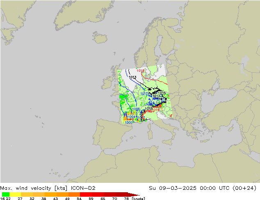Click the legend value '32'

(x=32, y=198)
